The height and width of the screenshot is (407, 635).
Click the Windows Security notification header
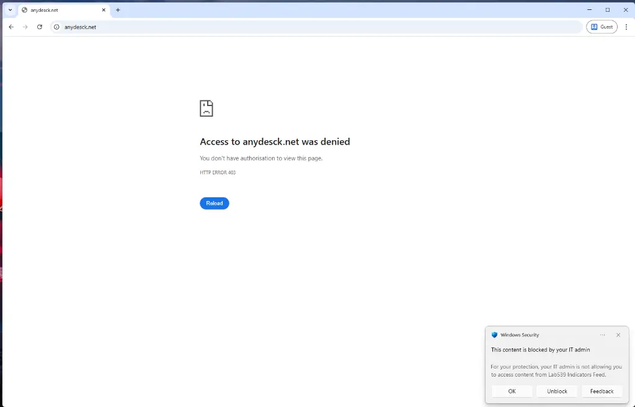pos(520,335)
